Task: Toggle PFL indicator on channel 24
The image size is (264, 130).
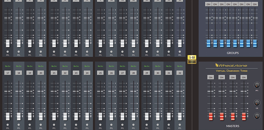Action: (87, 125)
